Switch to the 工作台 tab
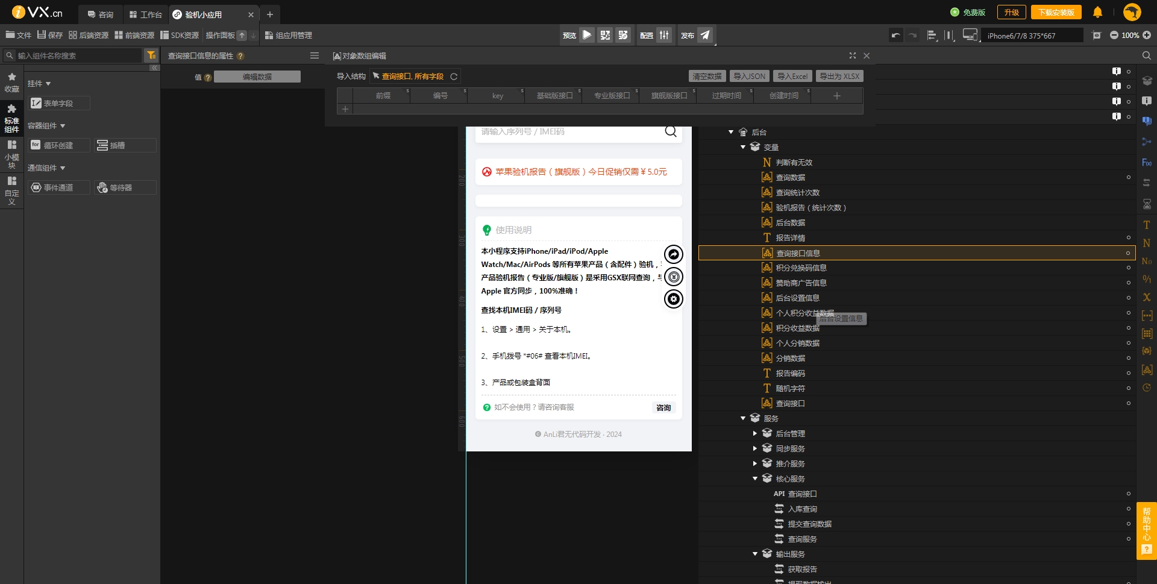 pos(145,14)
